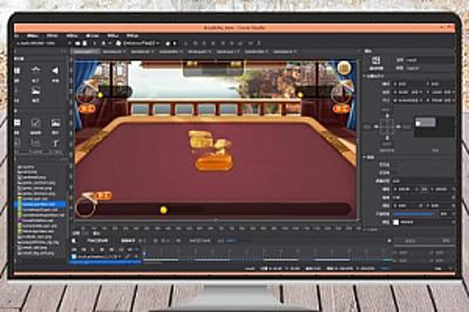Click the edit pencil icon on the timeline layer

(128, 256)
